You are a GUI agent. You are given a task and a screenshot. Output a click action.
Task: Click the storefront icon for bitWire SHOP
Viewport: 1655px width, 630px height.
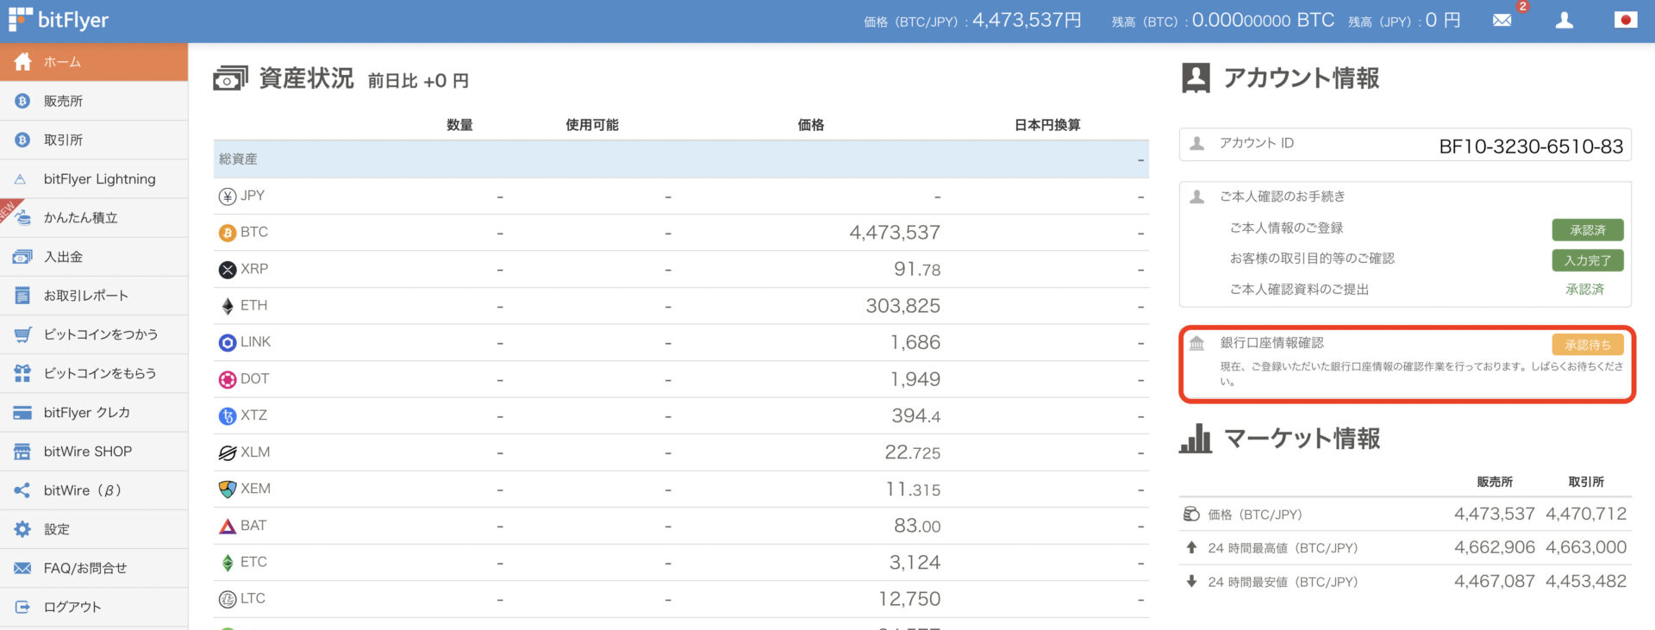[22, 452]
